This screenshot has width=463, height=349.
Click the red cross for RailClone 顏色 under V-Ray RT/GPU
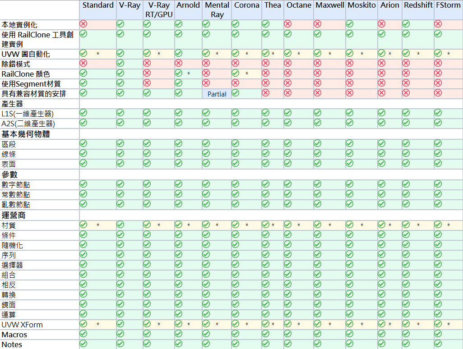147,73
